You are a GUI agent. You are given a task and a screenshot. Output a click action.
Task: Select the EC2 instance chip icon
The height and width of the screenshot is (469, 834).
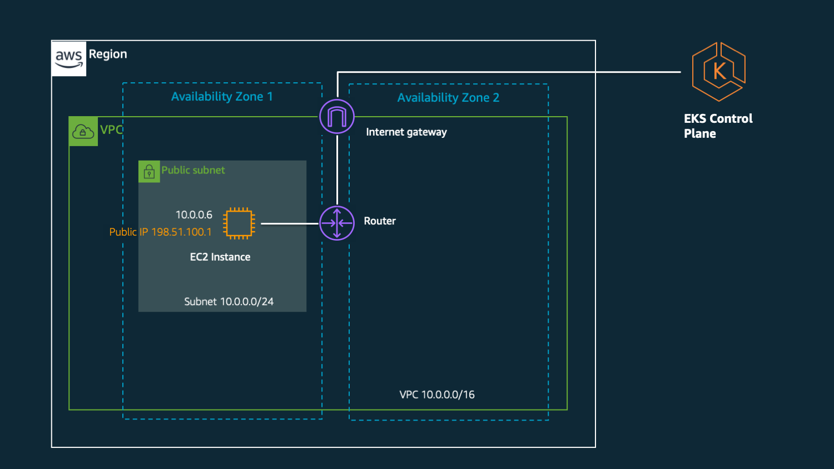coord(239,223)
